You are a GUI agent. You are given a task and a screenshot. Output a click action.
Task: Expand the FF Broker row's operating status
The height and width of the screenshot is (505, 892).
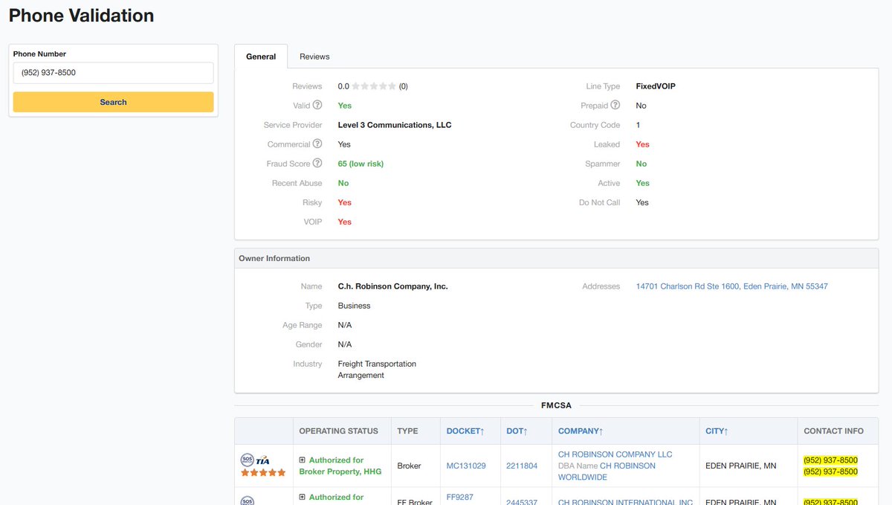pyautogui.click(x=303, y=497)
